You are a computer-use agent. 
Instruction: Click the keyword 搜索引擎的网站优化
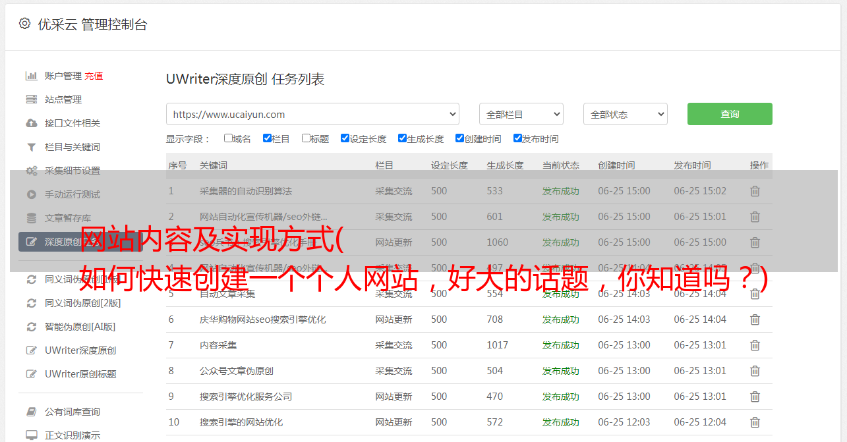coord(241,422)
